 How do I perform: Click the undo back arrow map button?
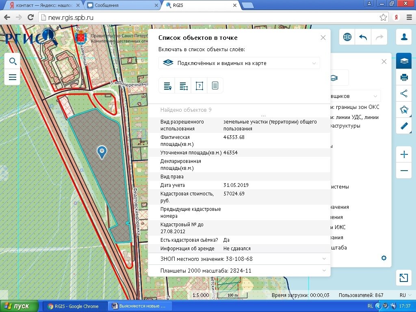[x=363, y=37]
